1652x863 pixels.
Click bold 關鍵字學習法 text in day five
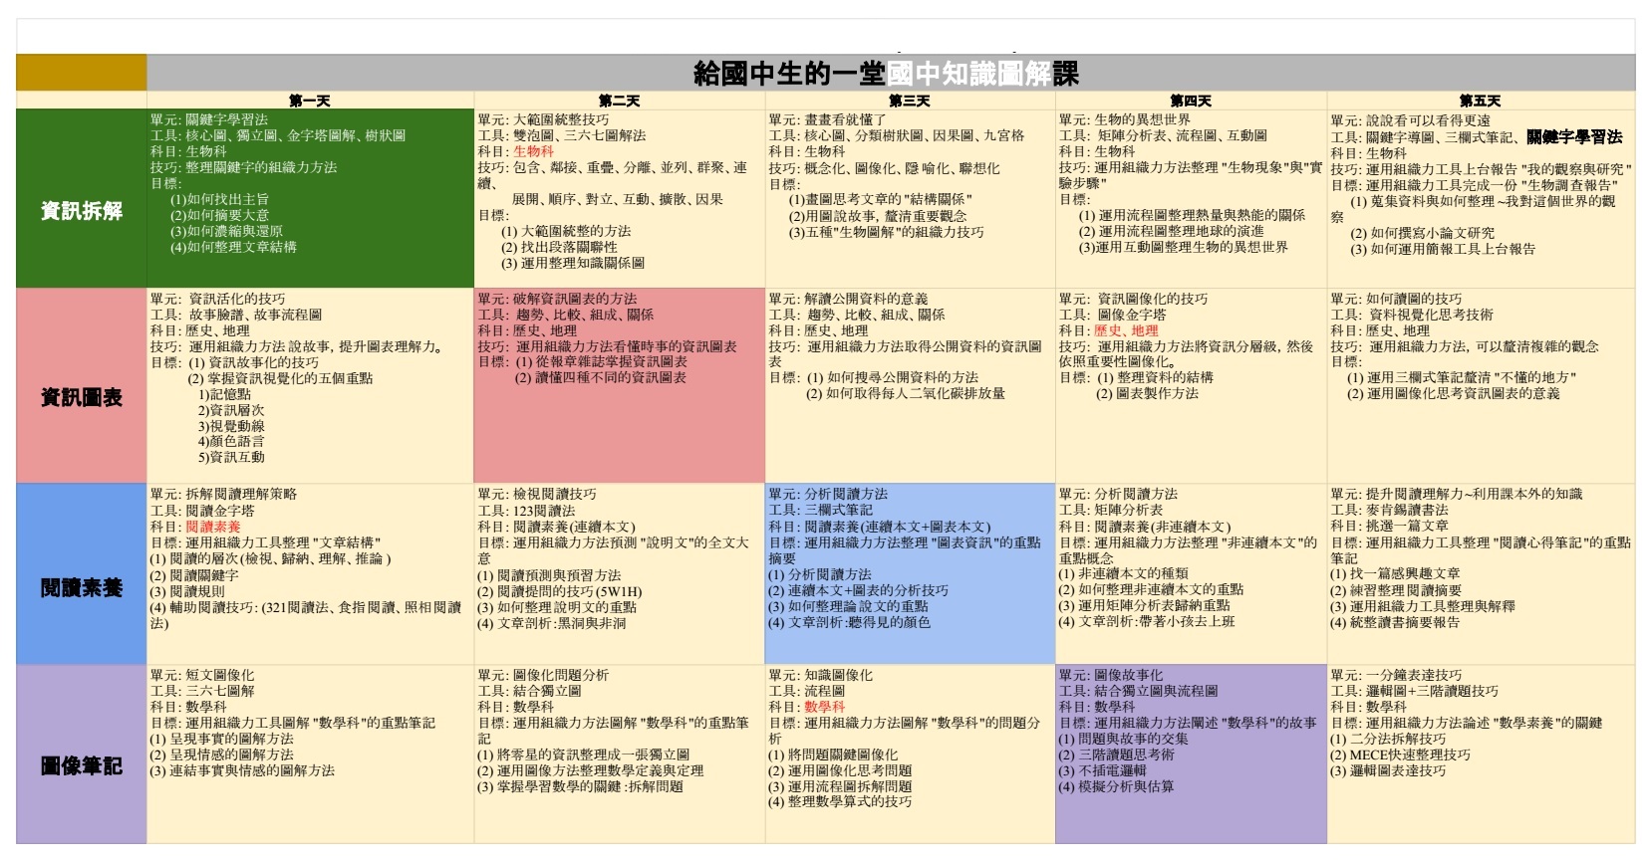1573,137
